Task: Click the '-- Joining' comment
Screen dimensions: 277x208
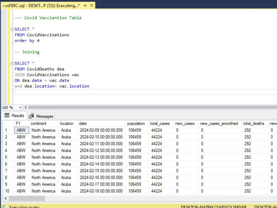Action: coord(27,52)
